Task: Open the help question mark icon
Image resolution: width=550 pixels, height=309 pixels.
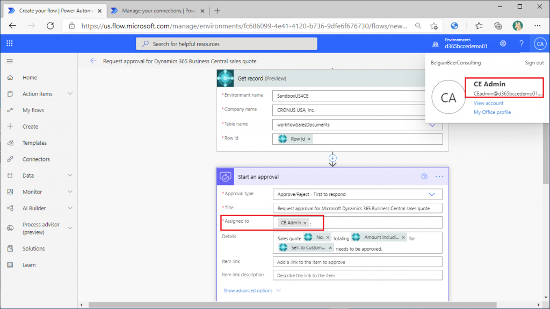Action: pyautogui.click(x=521, y=43)
